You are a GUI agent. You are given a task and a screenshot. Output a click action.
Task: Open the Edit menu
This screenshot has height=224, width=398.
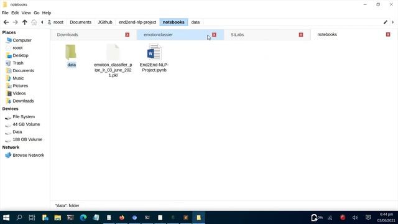[x=15, y=12]
